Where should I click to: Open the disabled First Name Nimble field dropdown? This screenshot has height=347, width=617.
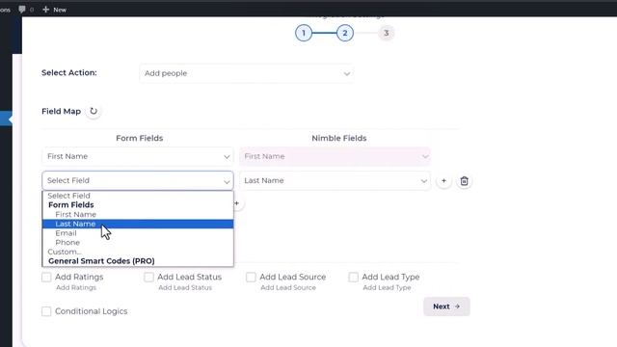335,156
